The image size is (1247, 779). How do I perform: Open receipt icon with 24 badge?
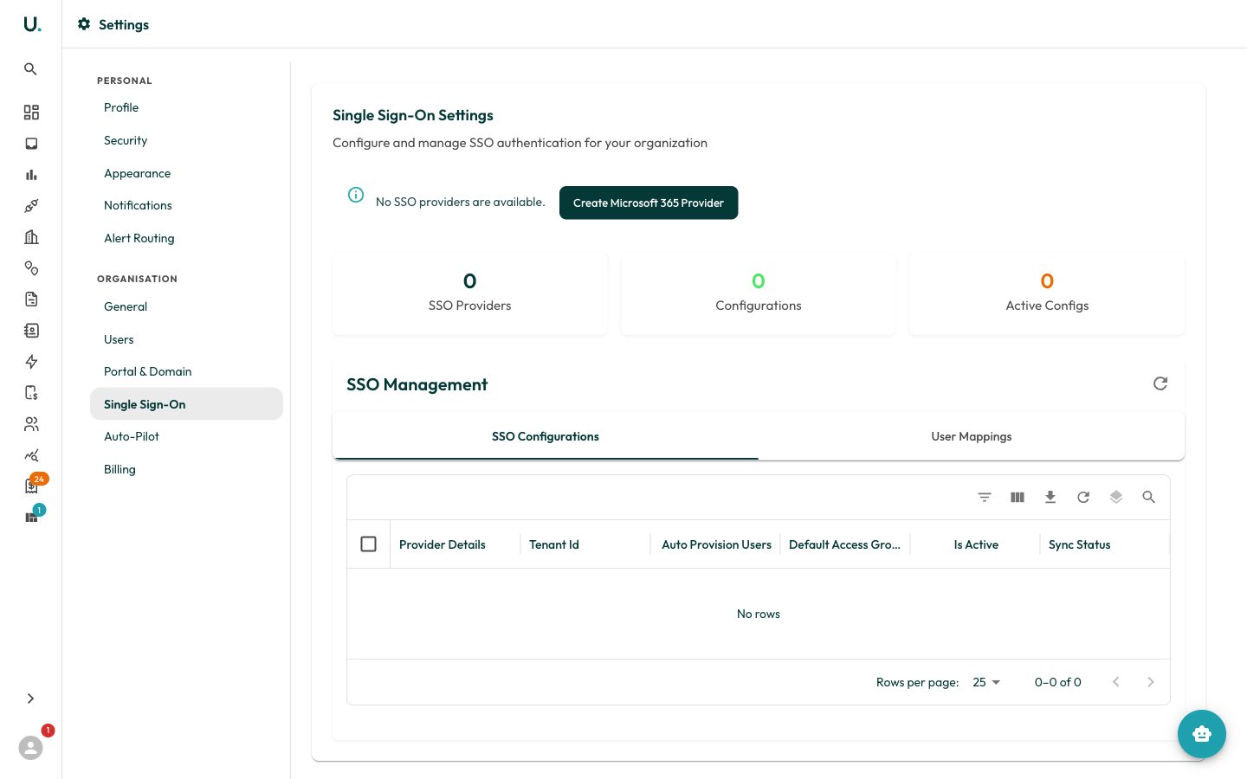[x=31, y=486]
